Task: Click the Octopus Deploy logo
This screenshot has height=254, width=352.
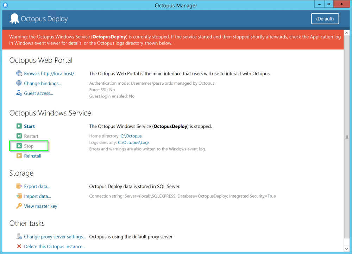Action: (14, 18)
